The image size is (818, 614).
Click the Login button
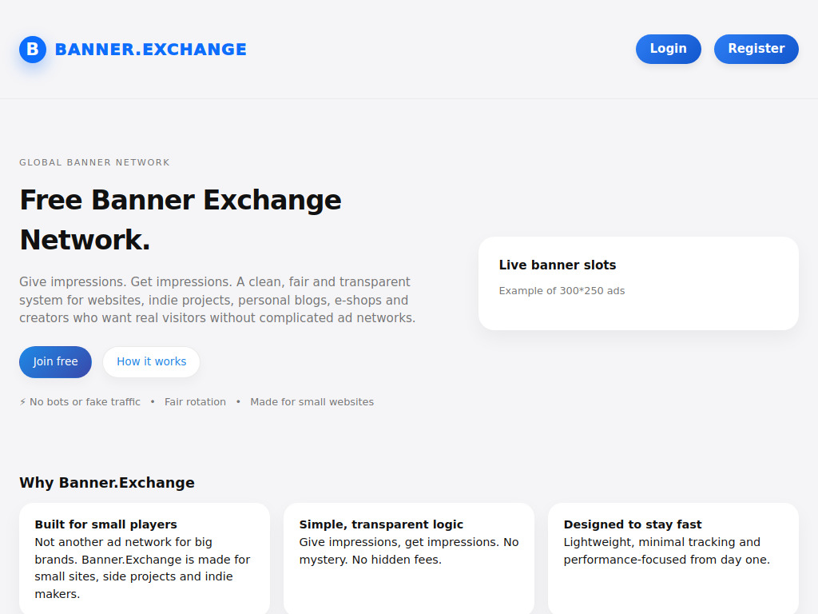[x=668, y=49]
